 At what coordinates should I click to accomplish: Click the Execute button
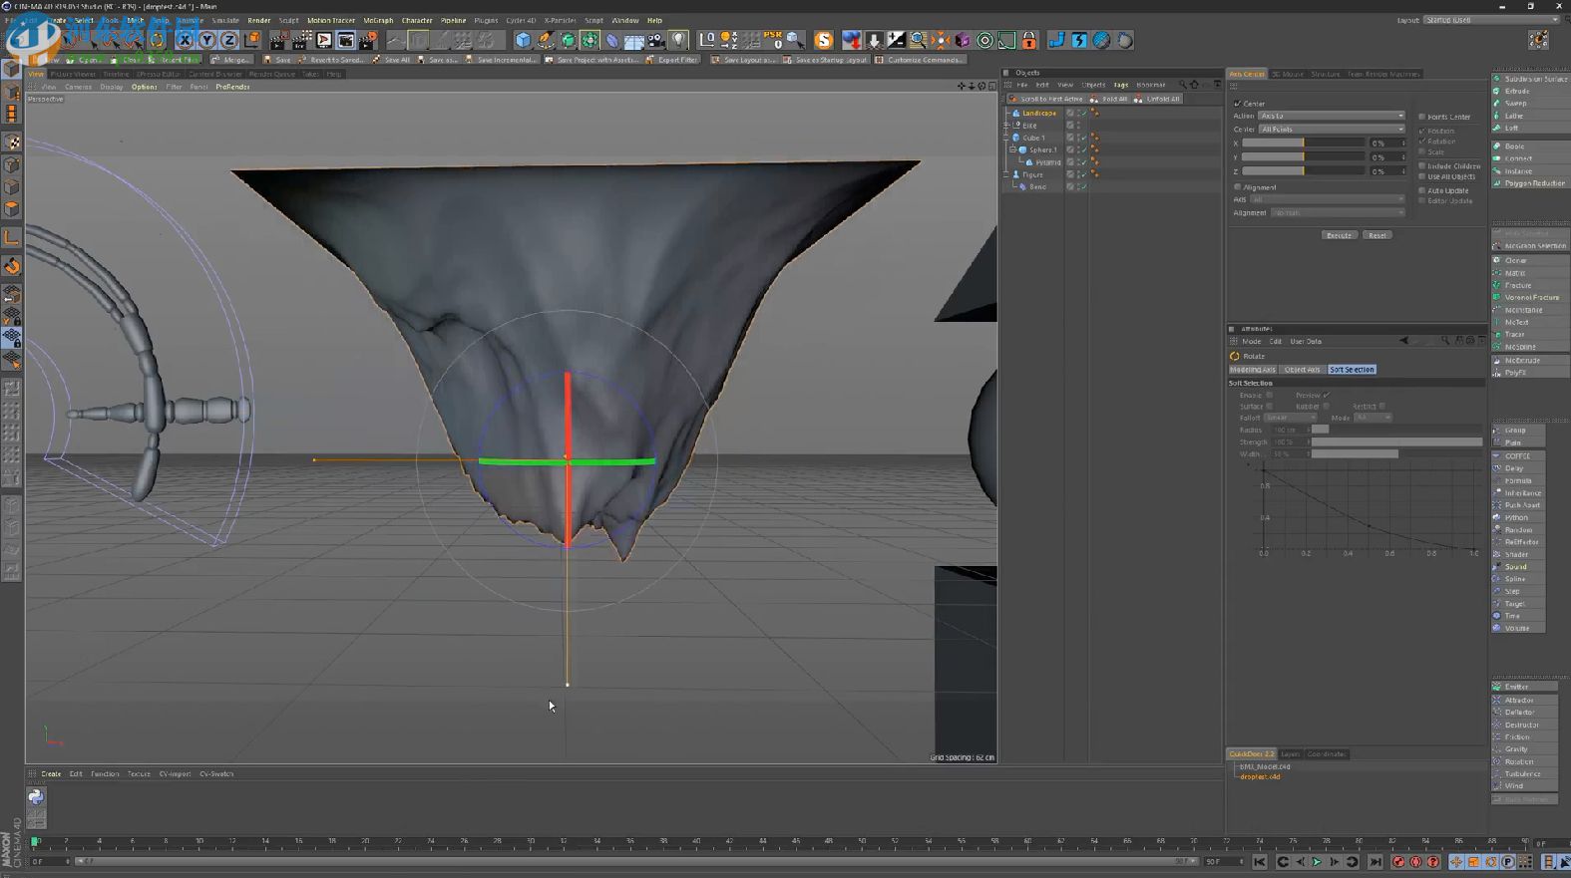point(1339,235)
